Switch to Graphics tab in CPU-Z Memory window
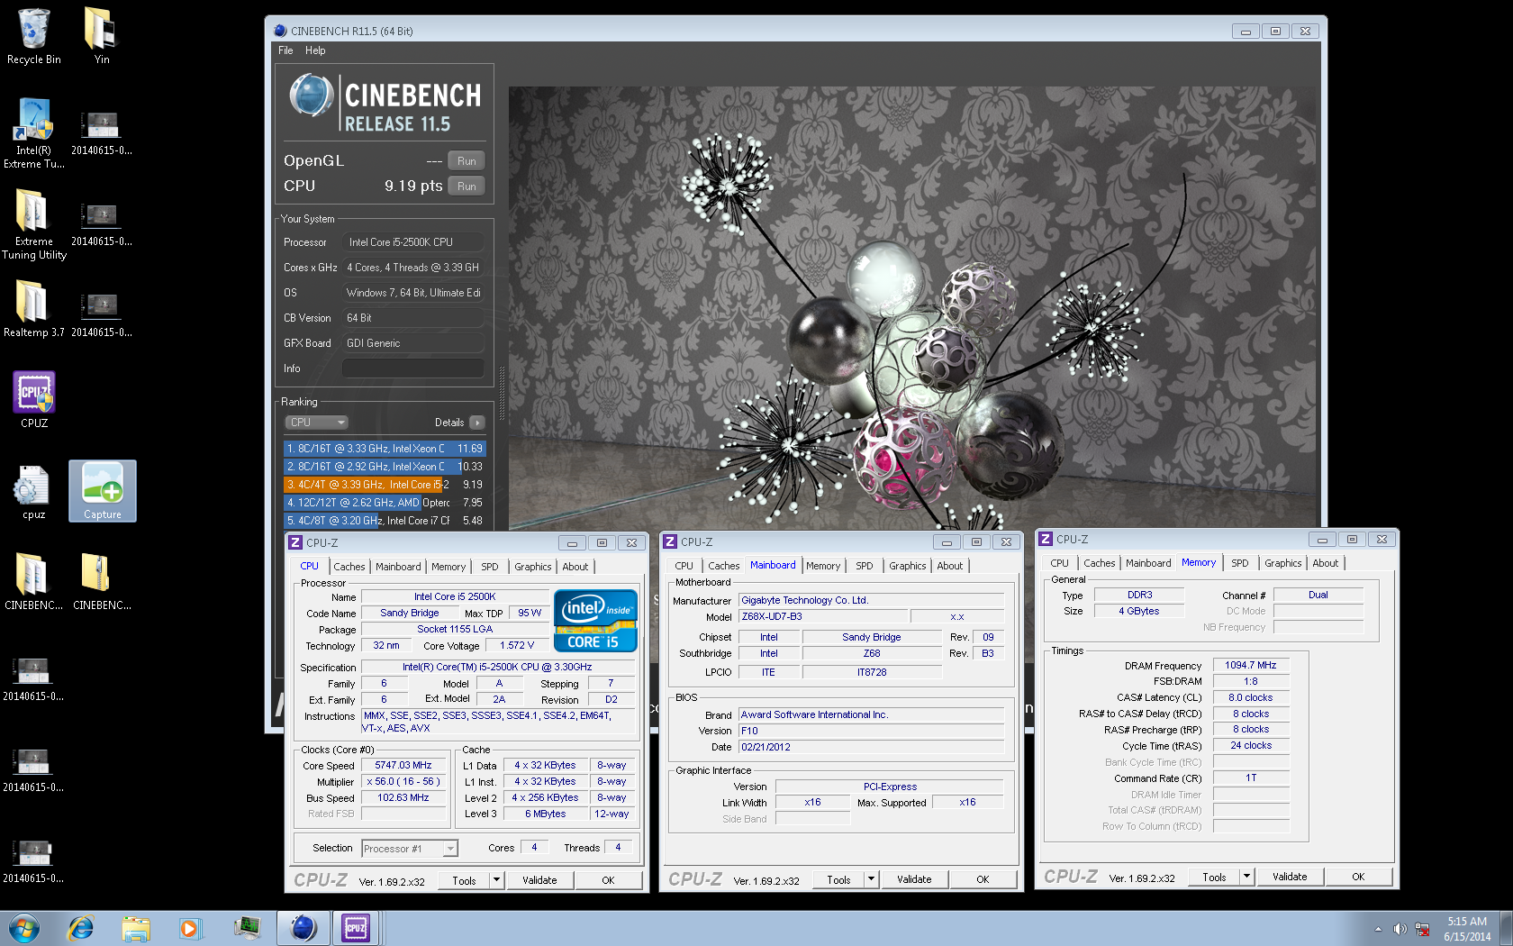Screen dimensions: 1513x946 1283,563
